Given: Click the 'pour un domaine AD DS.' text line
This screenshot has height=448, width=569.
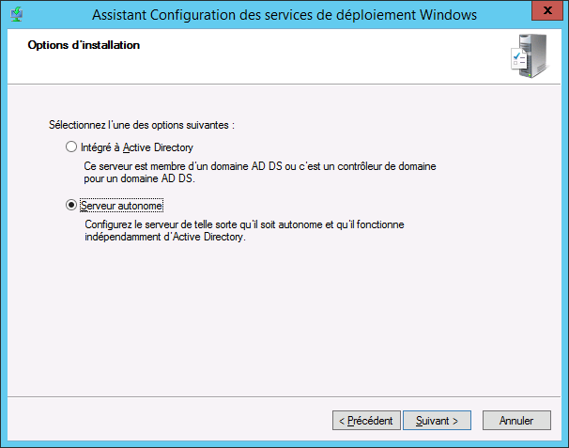Looking at the screenshot, I should click(x=136, y=178).
